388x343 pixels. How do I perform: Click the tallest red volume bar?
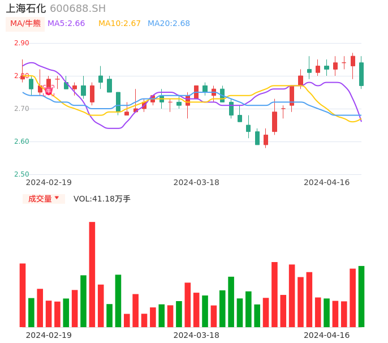pos(92,275)
